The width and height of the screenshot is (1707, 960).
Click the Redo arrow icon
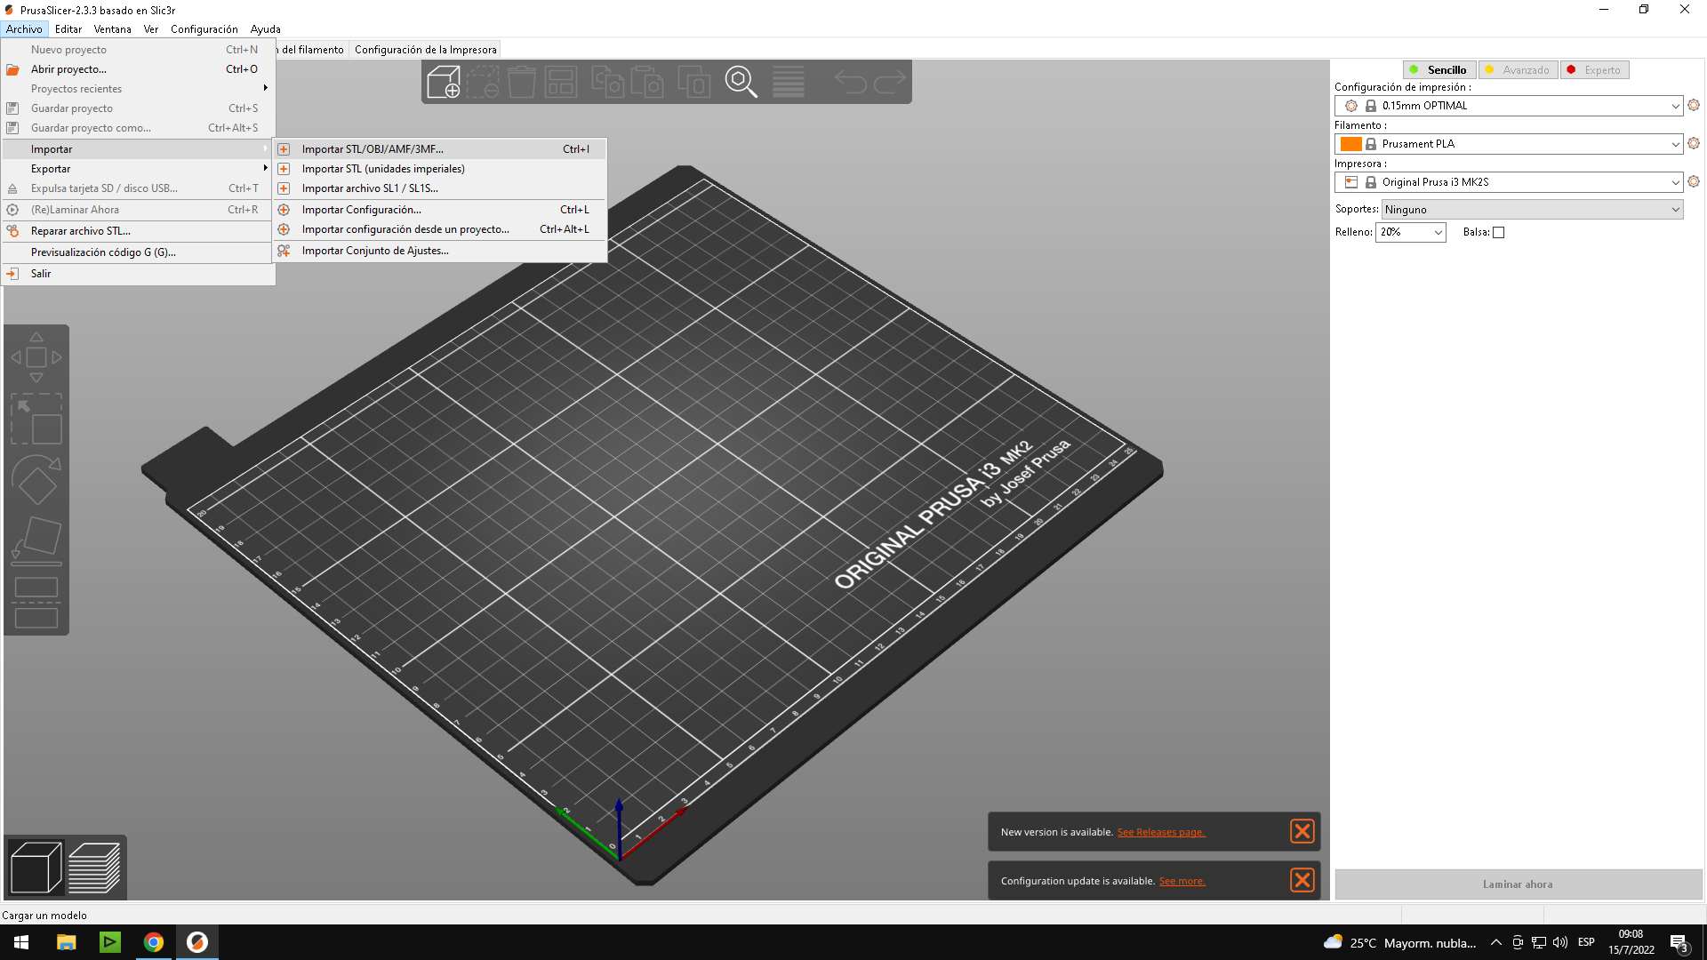pos(889,82)
